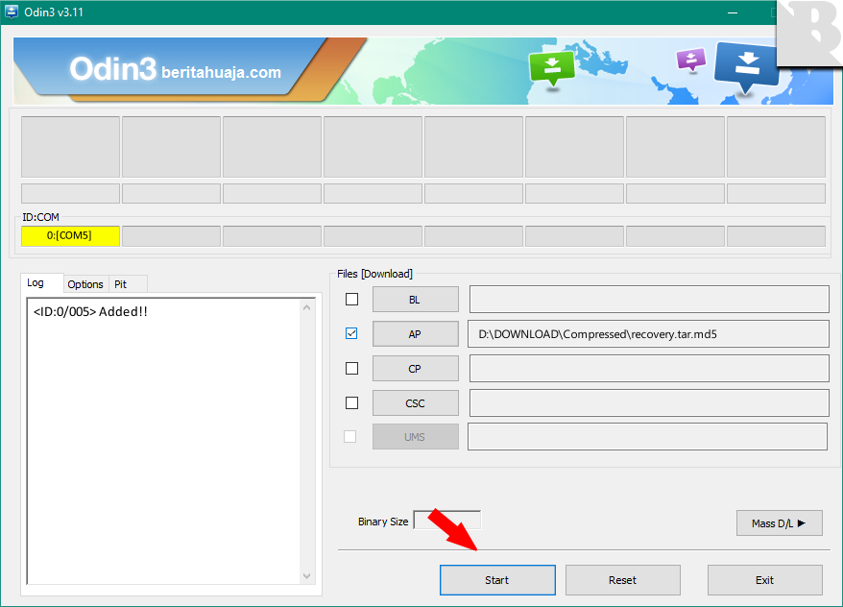Click the Reset button

[x=622, y=580]
